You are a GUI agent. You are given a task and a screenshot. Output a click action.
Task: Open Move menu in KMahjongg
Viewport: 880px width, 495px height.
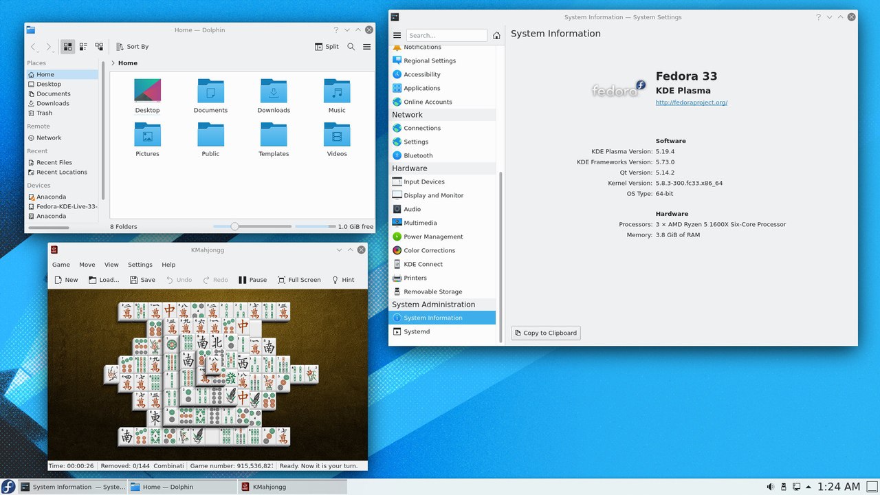[x=87, y=265]
